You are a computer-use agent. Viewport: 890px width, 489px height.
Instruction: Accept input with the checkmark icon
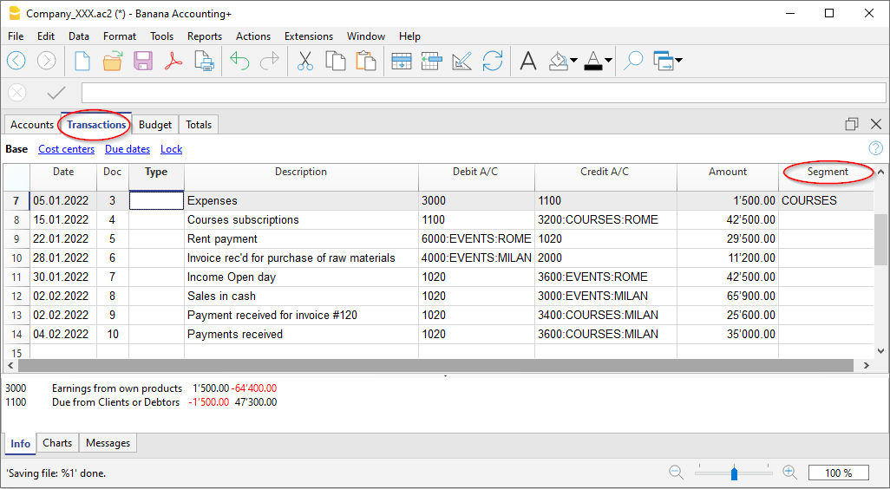pos(56,93)
